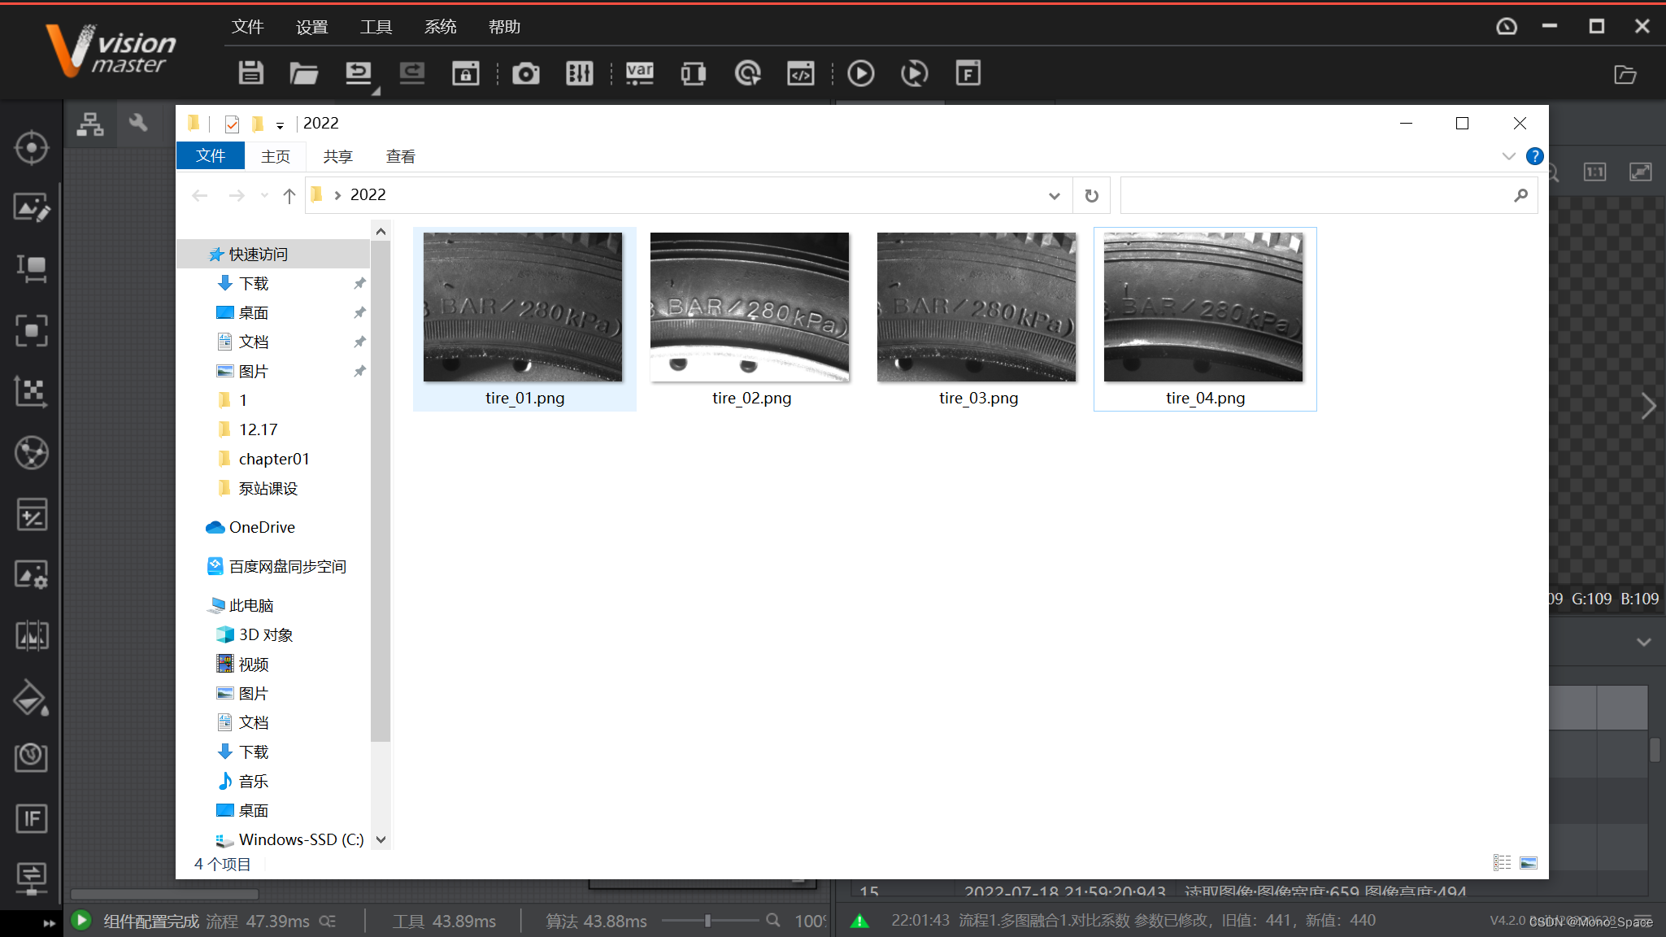Expand the explorer ribbon chevron
This screenshot has height=937, width=1666.
1508,156
